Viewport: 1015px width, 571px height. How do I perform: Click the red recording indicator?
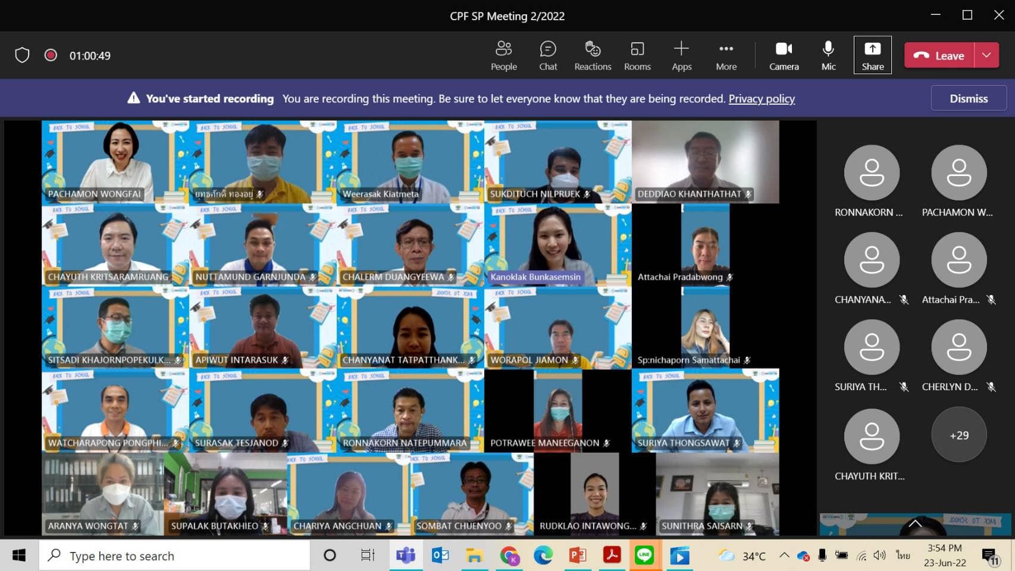(51, 55)
